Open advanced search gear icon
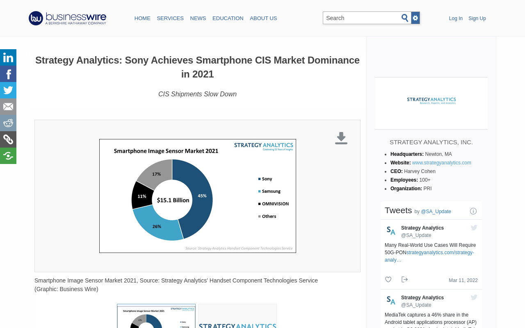This screenshot has height=328, width=525. tap(415, 18)
